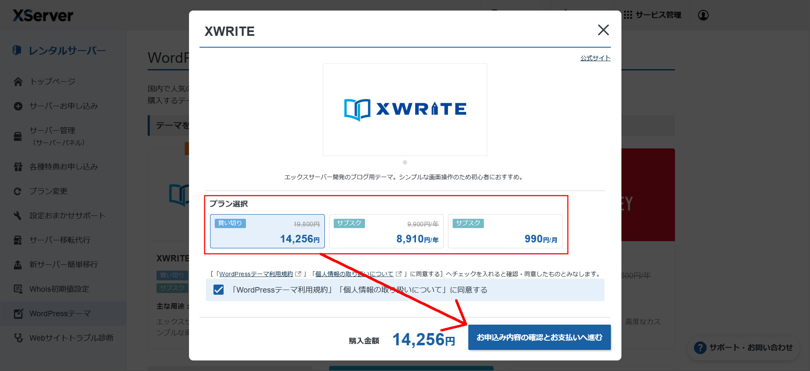This screenshot has width=810, height=371.
Task: Click the gift icon beside 各種特典お申し込み
Action: pos(18,167)
